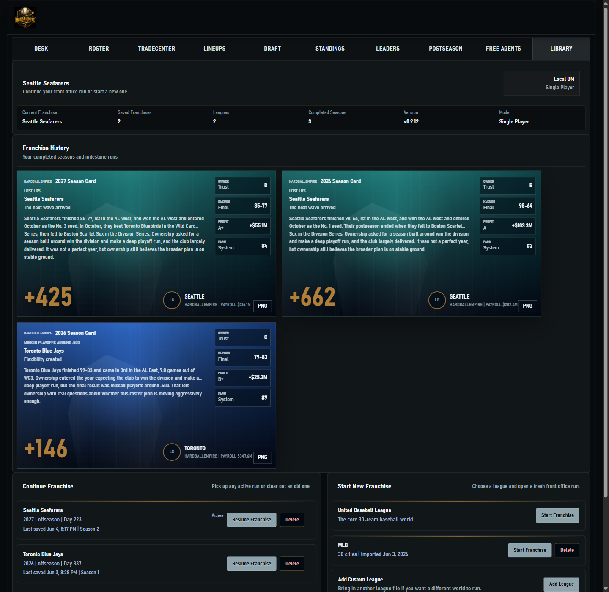Screen dimensions: 609x592
Task: Click the LG badge on 2027 Seattle card
Action: (x=172, y=300)
